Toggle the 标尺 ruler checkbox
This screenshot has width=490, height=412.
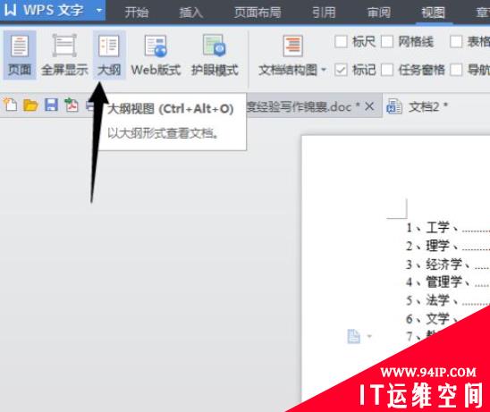341,41
